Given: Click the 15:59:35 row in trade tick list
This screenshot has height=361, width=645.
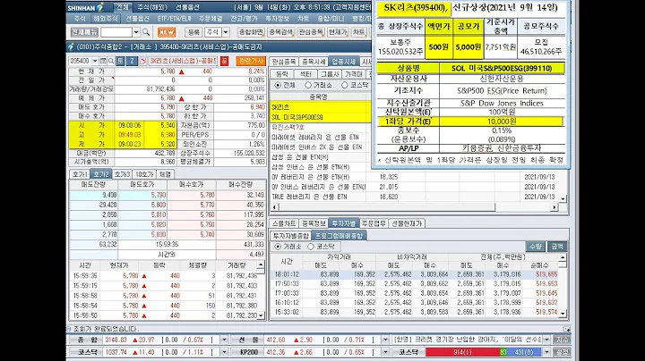Looking at the screenshot, I should point(164,276).
